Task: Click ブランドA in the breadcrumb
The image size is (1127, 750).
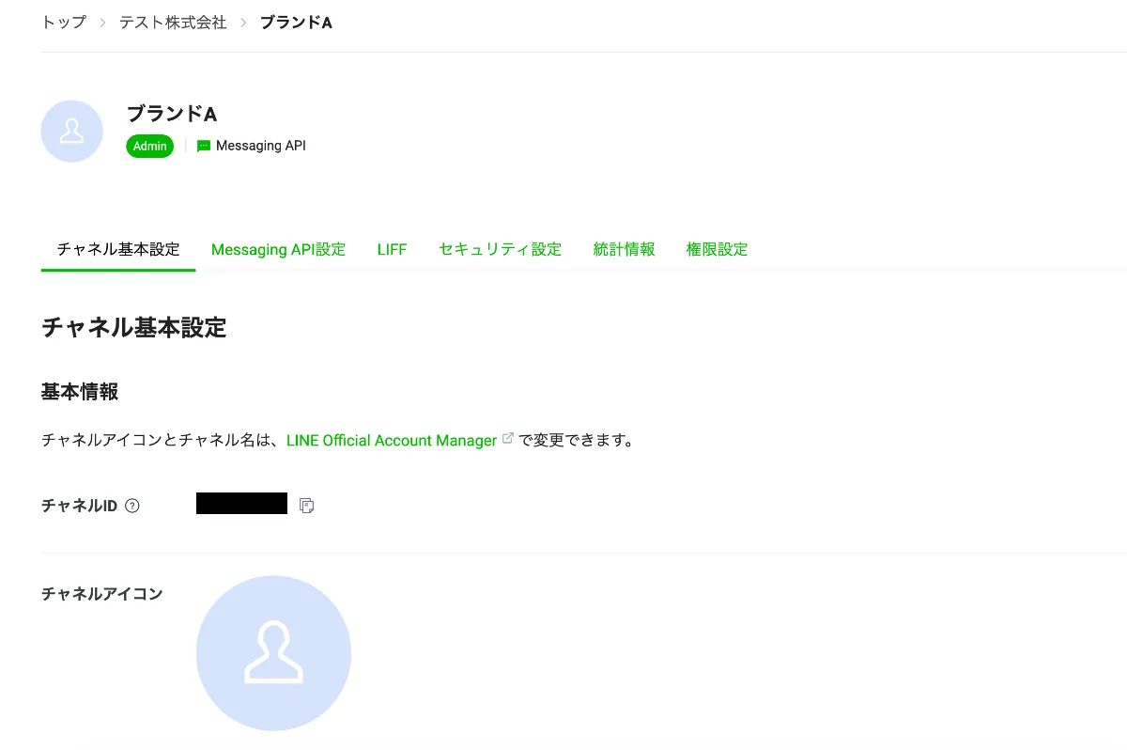Action: pos(296,22)
